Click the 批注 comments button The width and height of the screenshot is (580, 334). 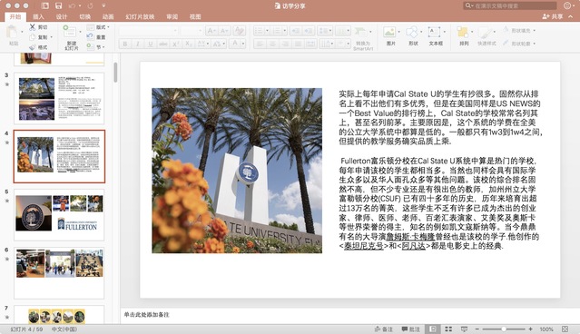tap(410, 329)
